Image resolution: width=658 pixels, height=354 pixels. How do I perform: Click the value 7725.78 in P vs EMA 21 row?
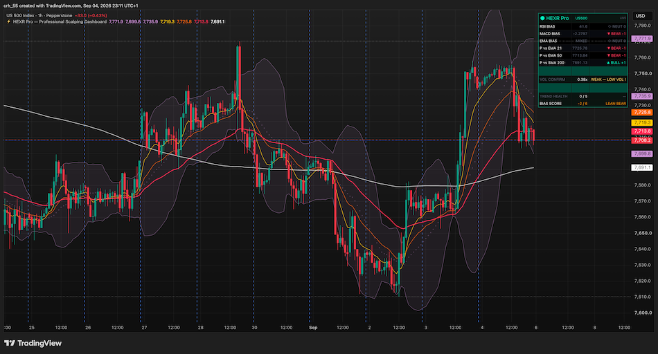click(x=580, y=48)
